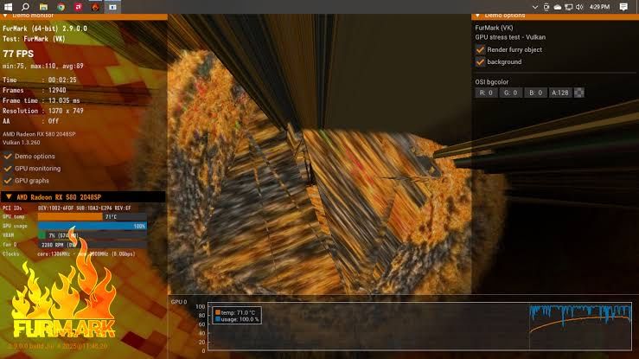Viewport: 639px width, 359px height.
Task: Click the 'AA : Off' setting text
Action: (30, 121)
